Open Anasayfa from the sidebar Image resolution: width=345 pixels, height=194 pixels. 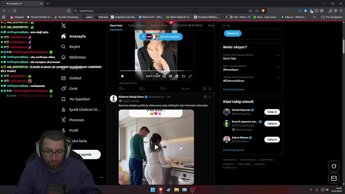[74, 36]
